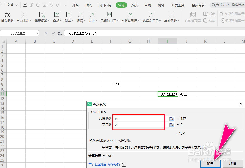The image size is (245, 168).
Task: Open the All functions (全部) icon
Action: pyautogui.click(x=57, y=14)
